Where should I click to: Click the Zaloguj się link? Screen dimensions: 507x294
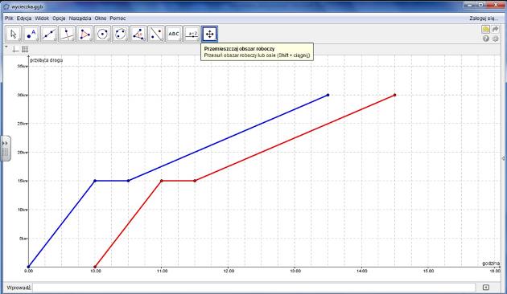(x=484, y=18)
